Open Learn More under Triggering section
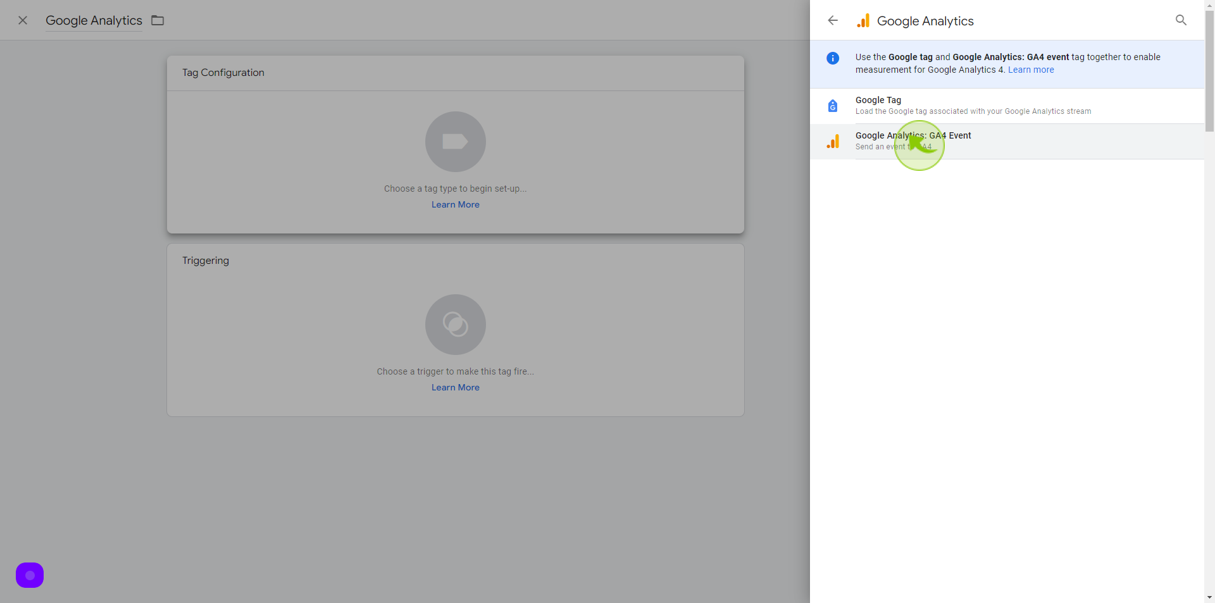 456,387
